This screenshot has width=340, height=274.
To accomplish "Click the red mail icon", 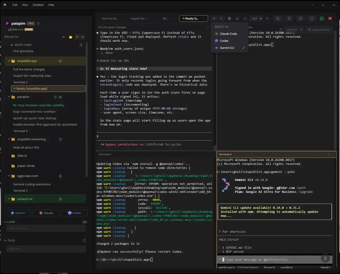I will pyautogui.click(x=330, y=19).
